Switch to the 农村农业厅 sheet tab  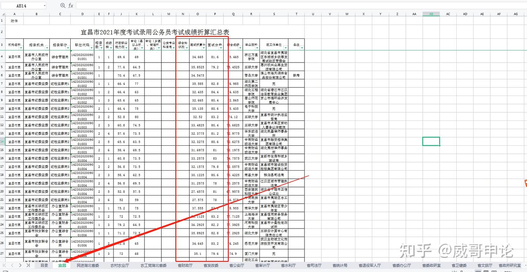[120, 265]
